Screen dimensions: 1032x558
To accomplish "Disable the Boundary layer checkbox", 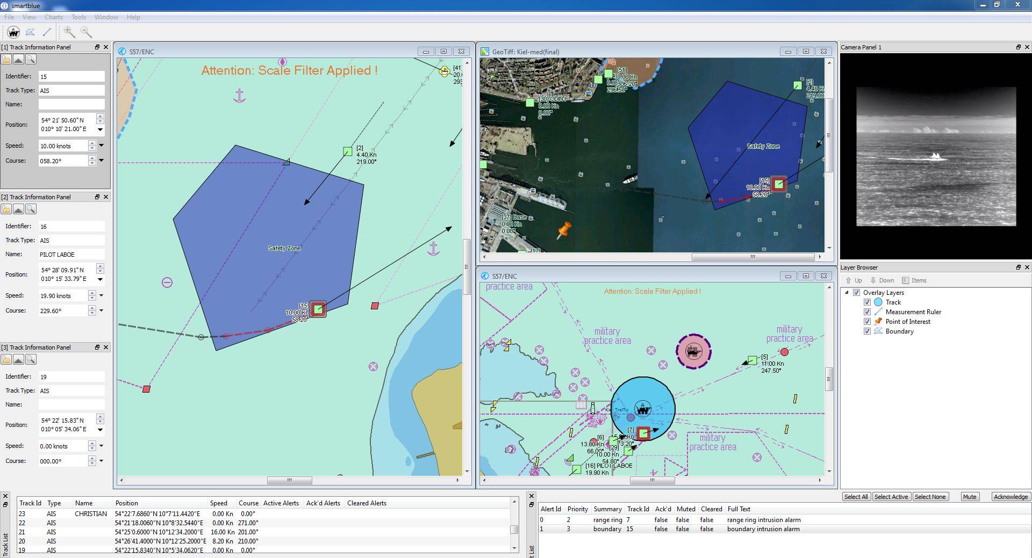I will click(867, 331).
